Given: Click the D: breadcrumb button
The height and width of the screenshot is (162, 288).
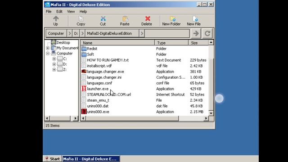Looking at the screenshot, I should click(x=76, y=33).
